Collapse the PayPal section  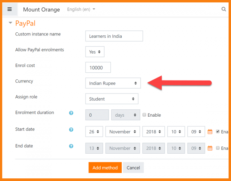click(10, 23)
